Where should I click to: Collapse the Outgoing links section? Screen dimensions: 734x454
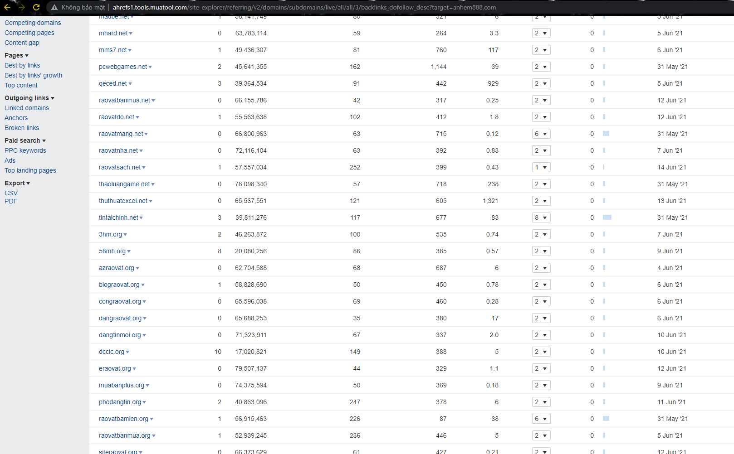click(x=29, y=98)
